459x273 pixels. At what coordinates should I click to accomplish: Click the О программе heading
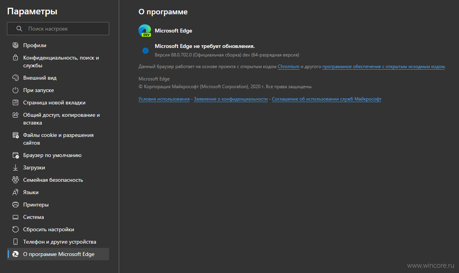[x=163, y=12]
